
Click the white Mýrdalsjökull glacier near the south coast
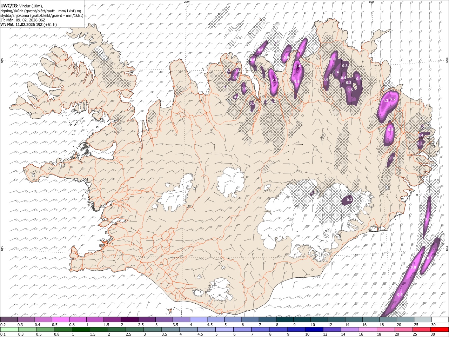tap(219, 290)
